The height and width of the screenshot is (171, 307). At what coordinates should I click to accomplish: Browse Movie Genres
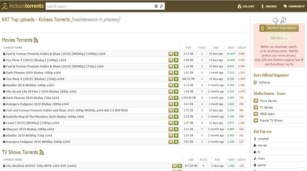point(268,101)
